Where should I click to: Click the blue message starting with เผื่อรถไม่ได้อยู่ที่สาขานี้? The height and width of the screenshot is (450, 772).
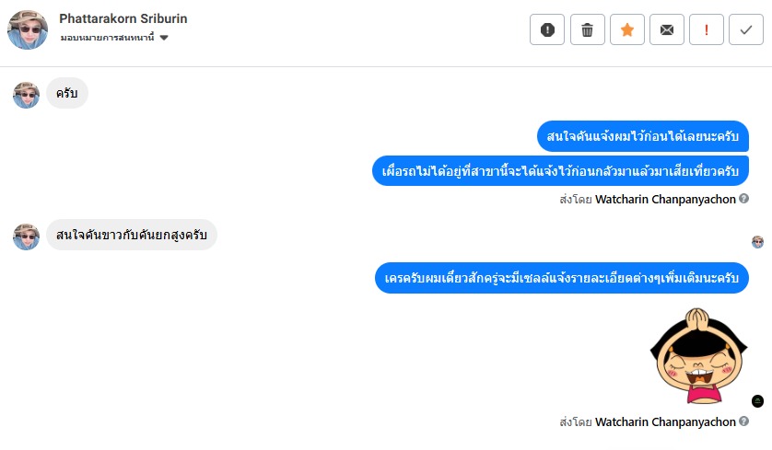coord(560,171)
